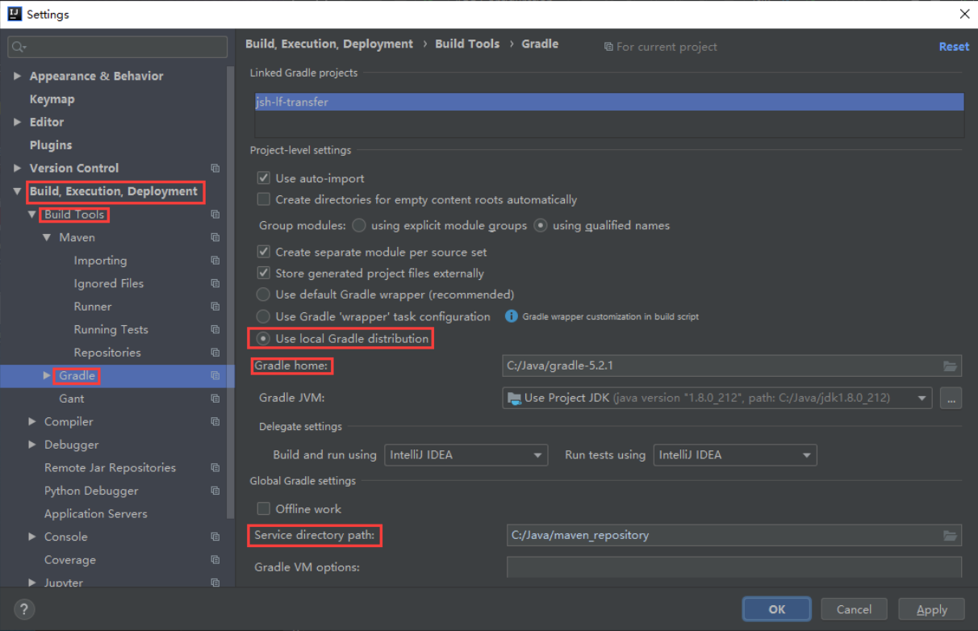This screenshot has width=978, height=631.
Task: Open the Gradle JVM dropdown
Action: (x=717, y=398)
